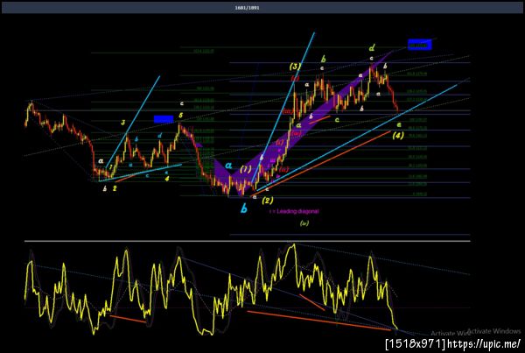525x353 pixels.
Task: Click the yellow 2 label near the left low
Action: (115, 188)
